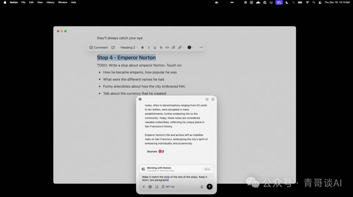Toggle underline formatting in the toolbar

(x=155, y=48)
